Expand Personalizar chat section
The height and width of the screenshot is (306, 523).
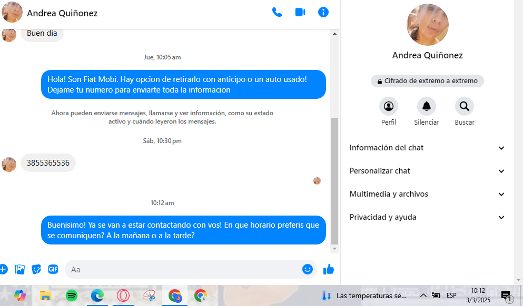(x=427, y=171)
